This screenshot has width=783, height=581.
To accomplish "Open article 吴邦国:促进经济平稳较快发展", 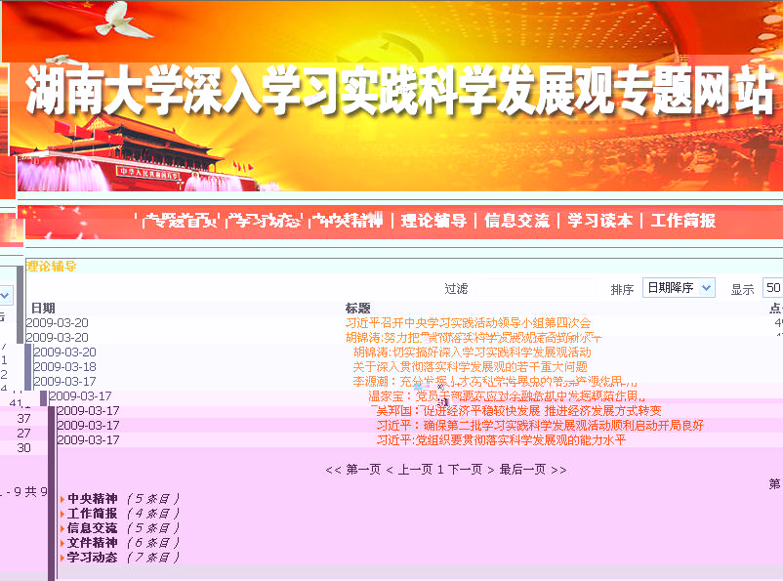I will (x=518, y=411).
